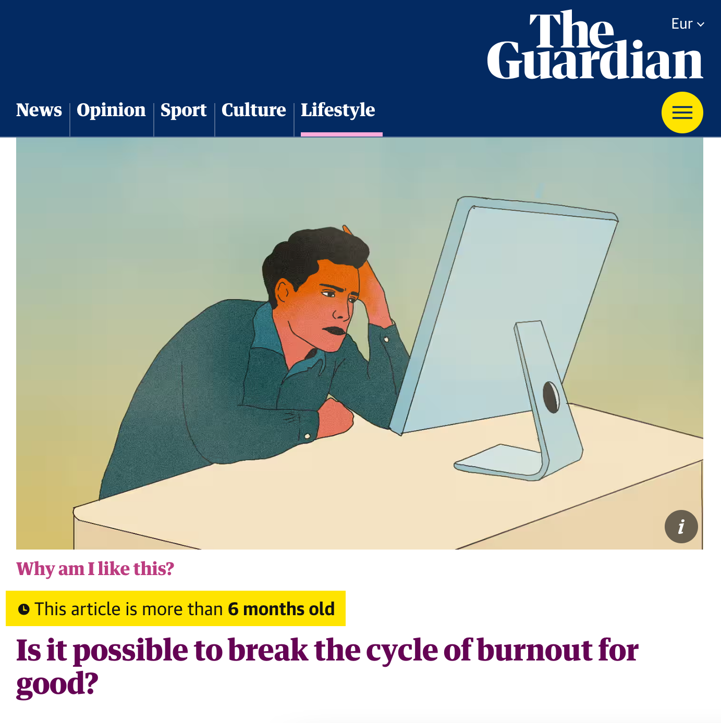The width and height of the screenshot is (721, 723).
Task: Click the pink underline beneath Lifestyle
Action: 341,134
